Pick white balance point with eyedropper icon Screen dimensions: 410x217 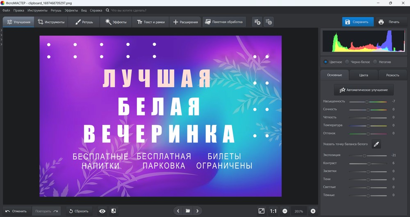point(376,144)
